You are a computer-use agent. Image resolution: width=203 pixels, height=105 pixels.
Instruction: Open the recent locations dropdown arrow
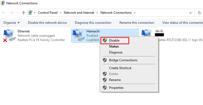[18, 13]
